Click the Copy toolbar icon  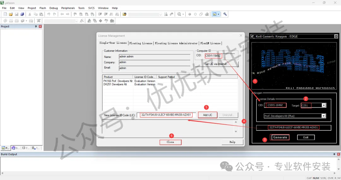[35, 14]
